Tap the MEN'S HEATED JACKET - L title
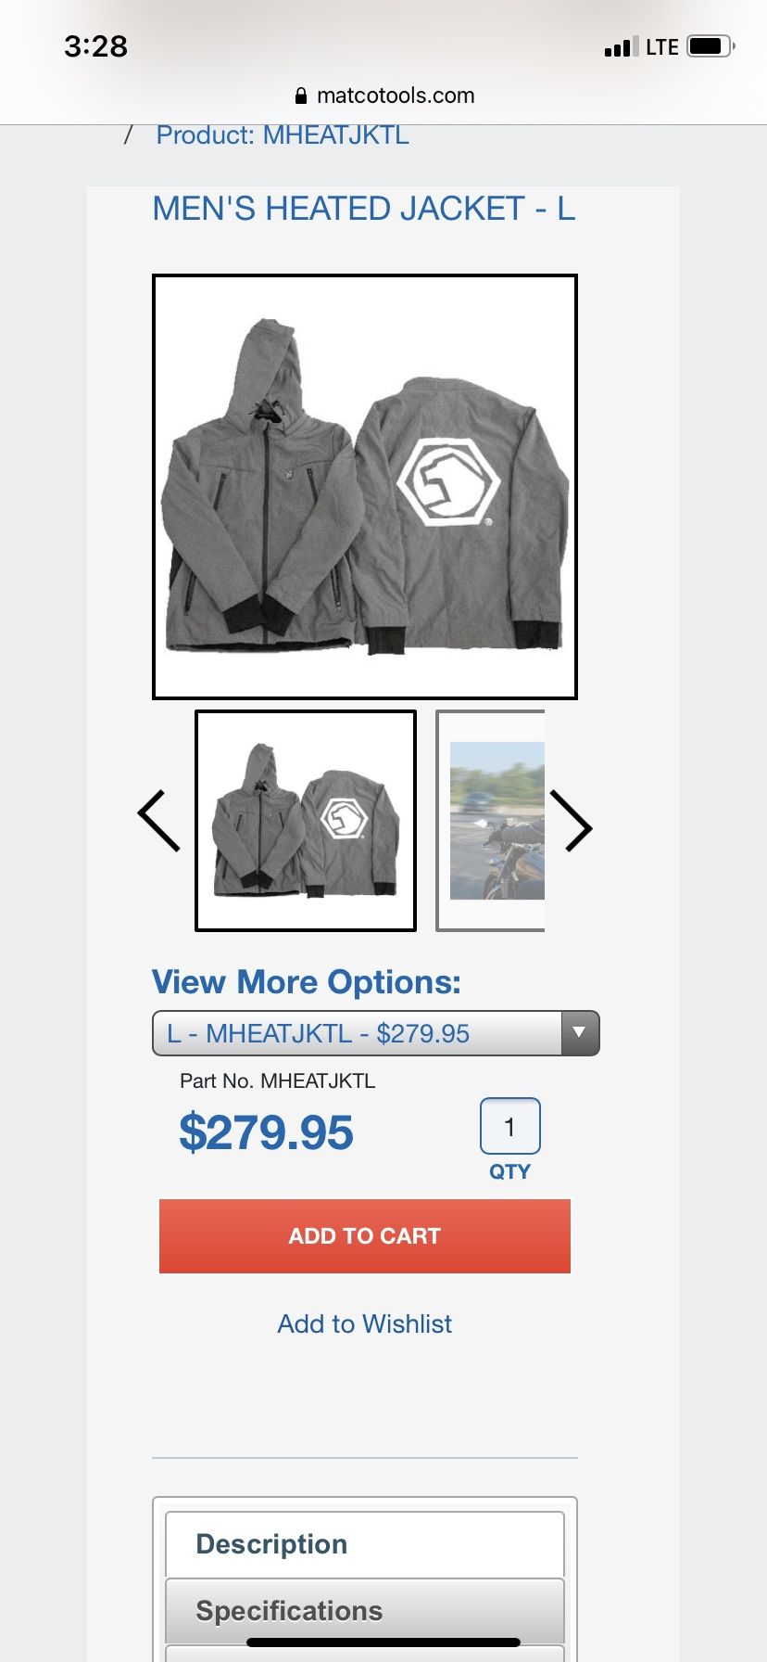 (364, 209)
